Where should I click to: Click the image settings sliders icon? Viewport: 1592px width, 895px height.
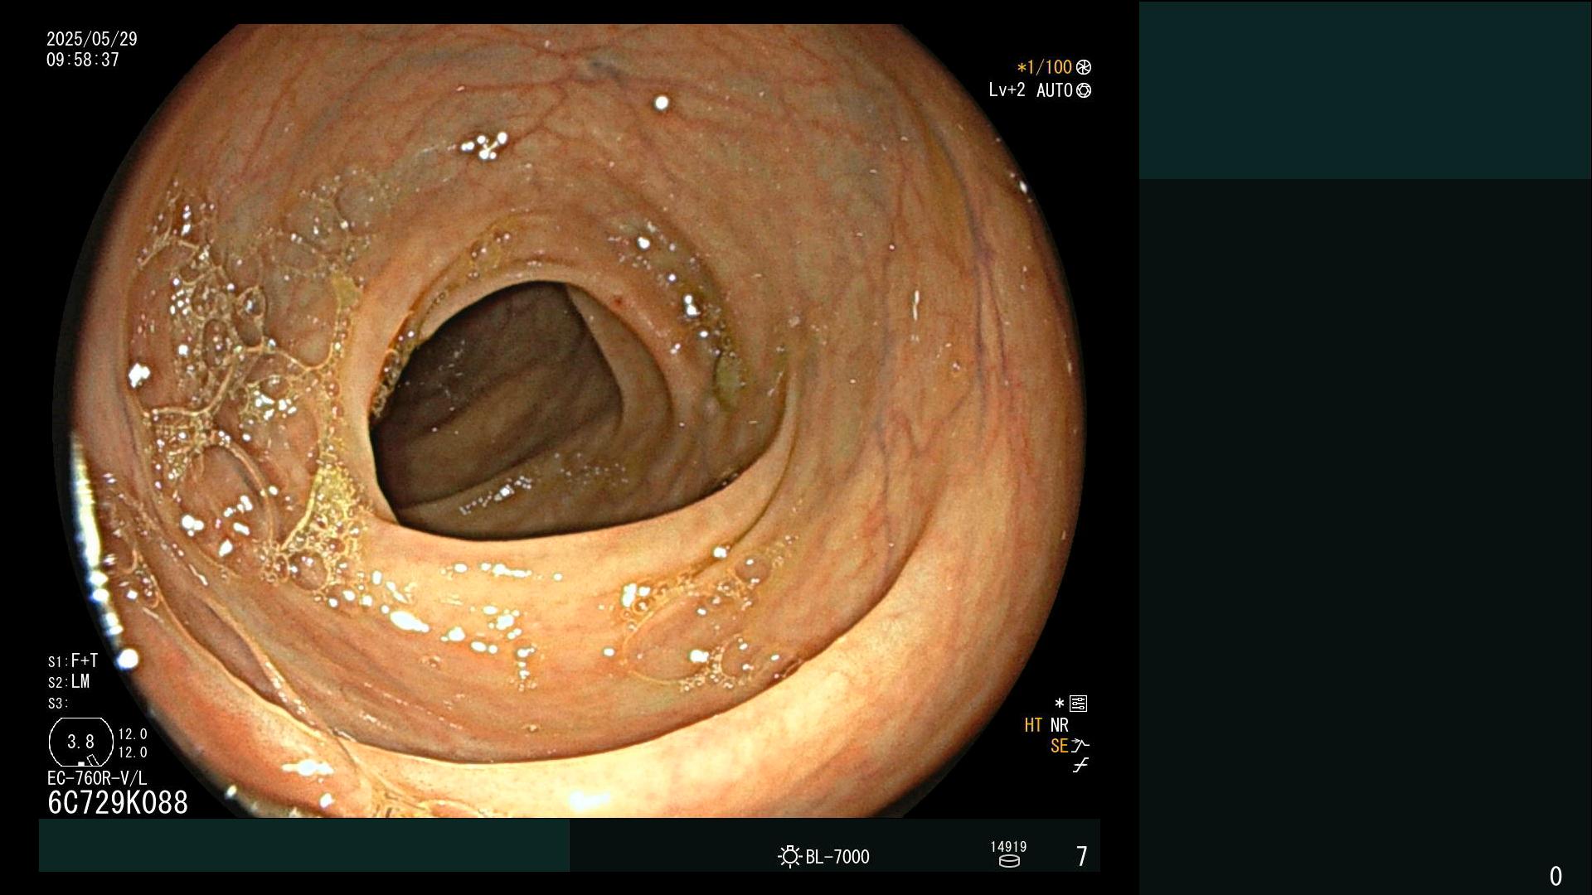click(1079, 704)
